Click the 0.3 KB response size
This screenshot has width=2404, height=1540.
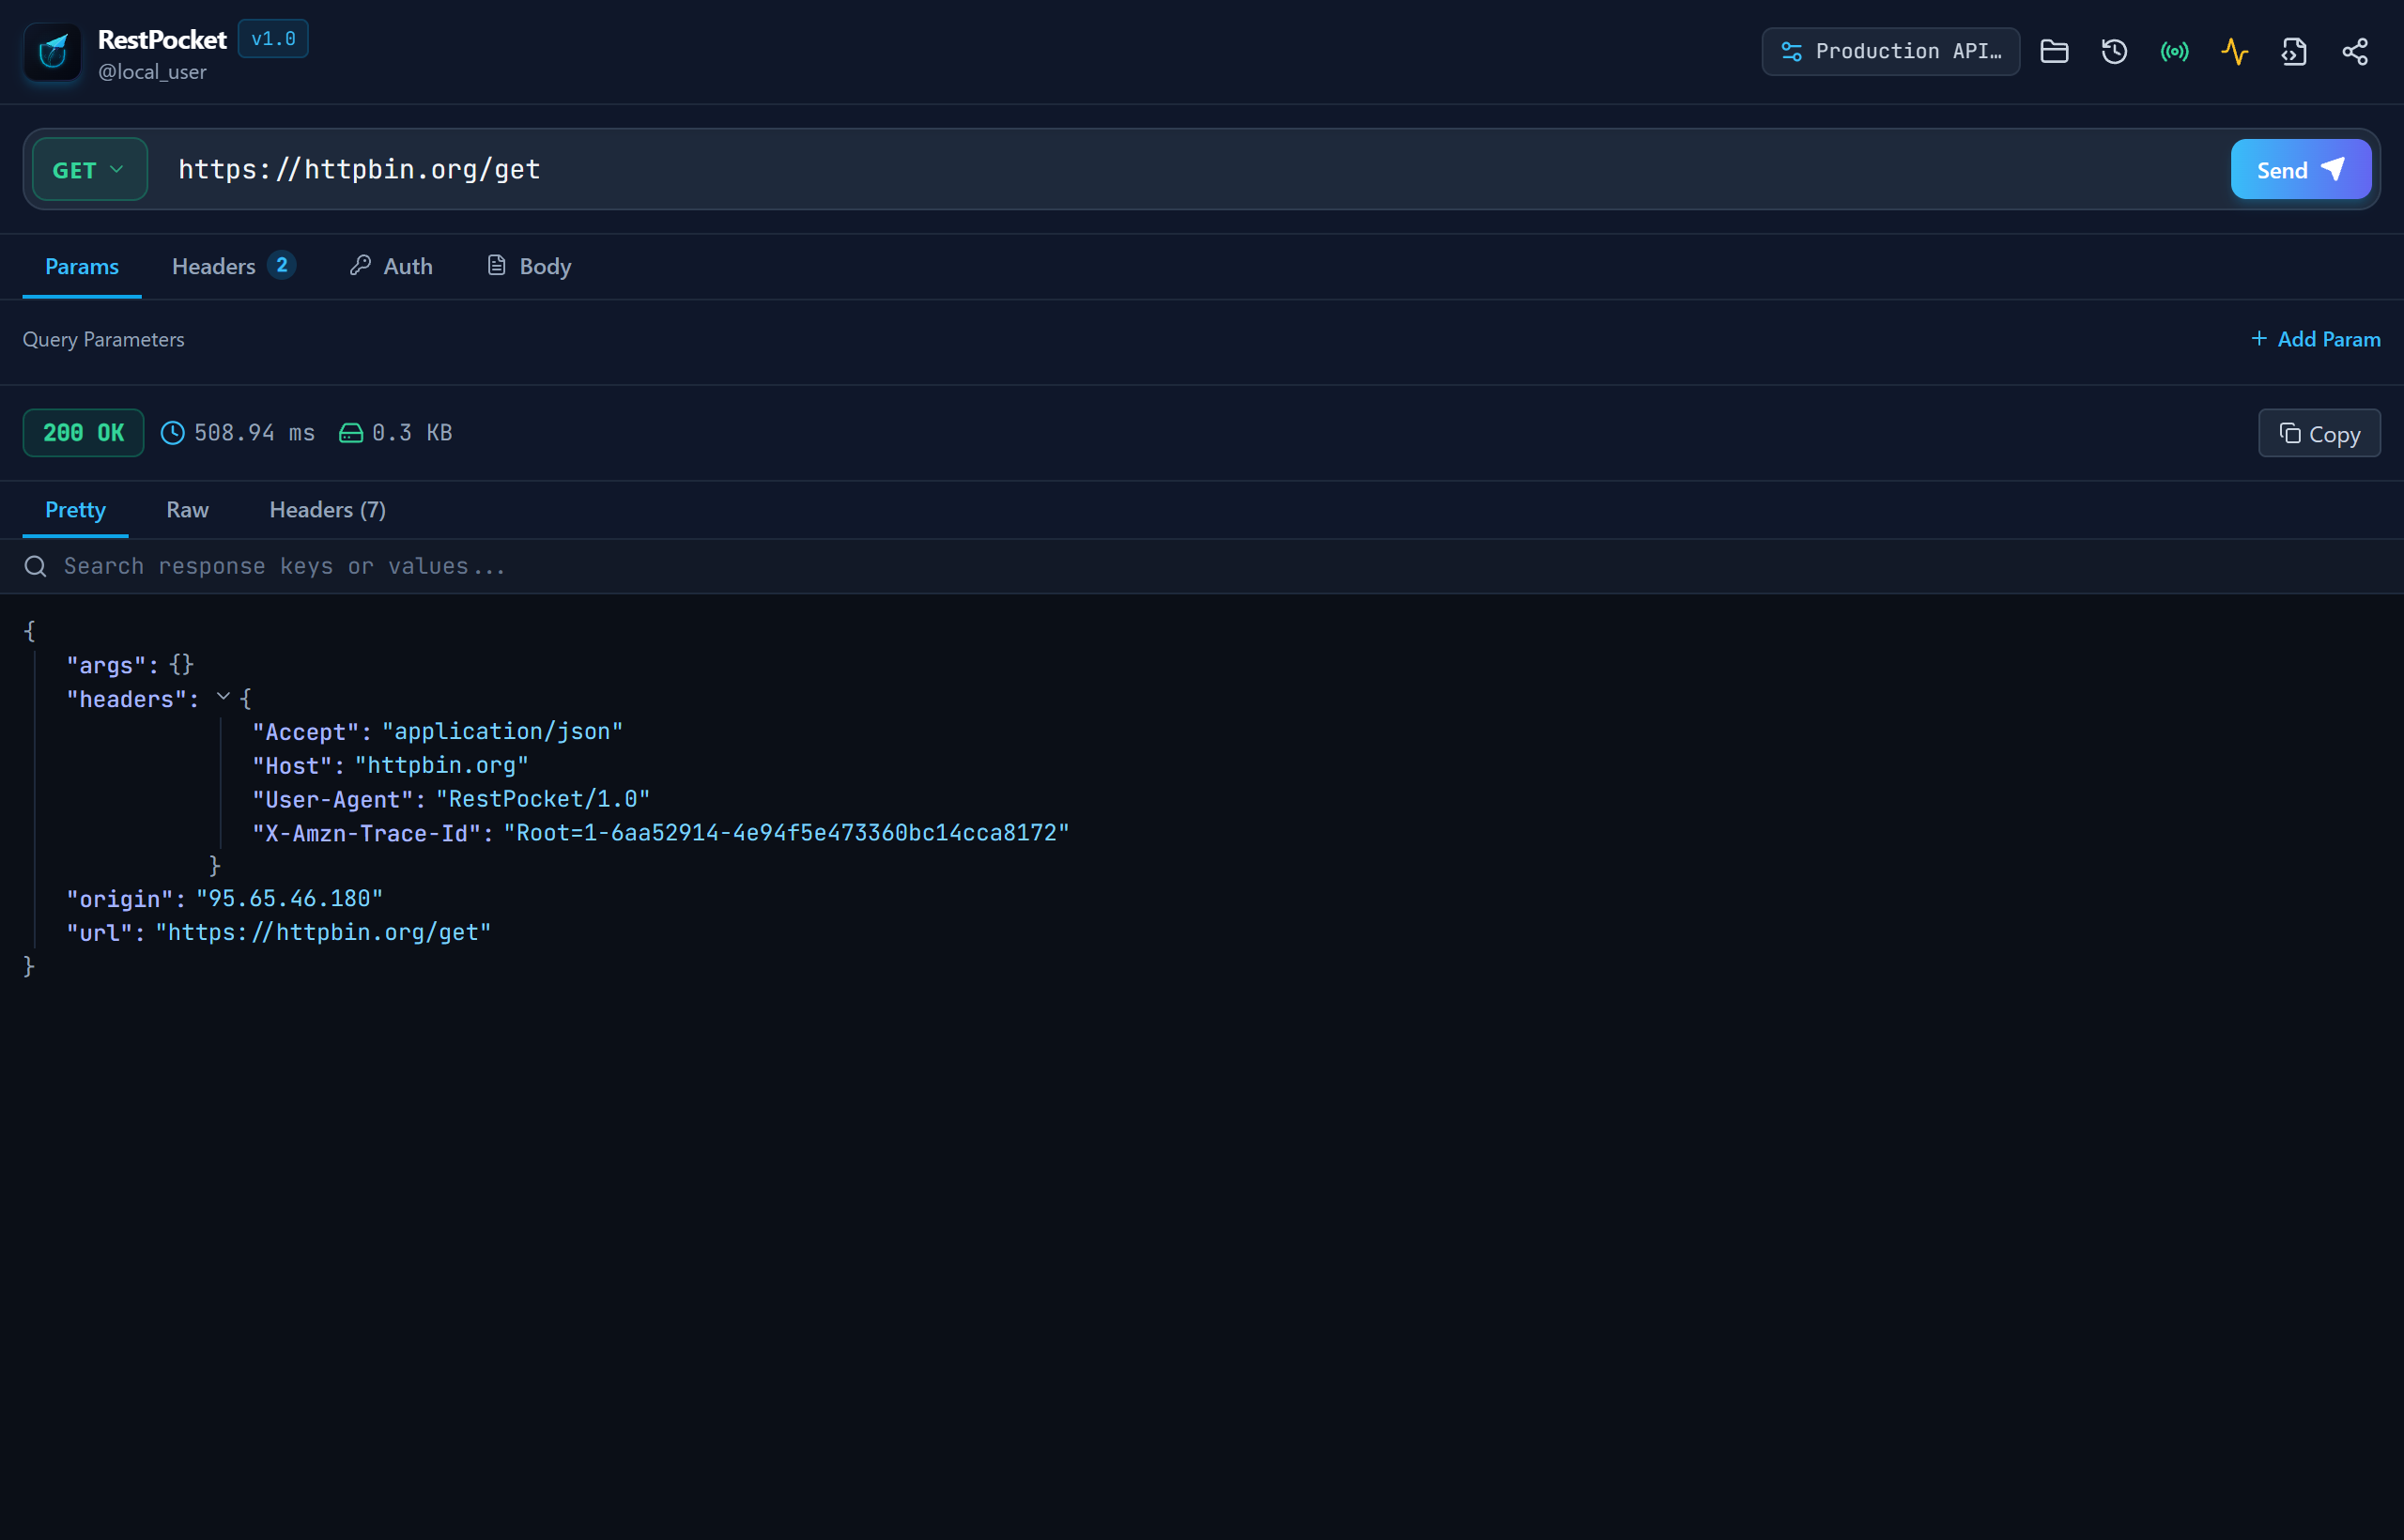[396, 433]
